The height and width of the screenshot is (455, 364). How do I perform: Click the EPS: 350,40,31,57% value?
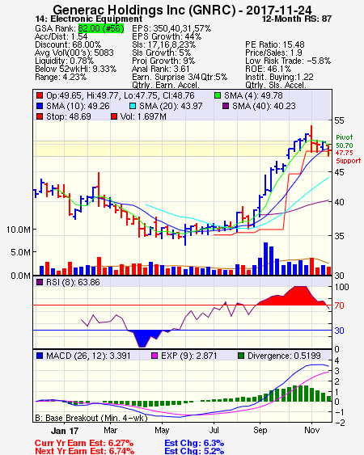[171, 28]
